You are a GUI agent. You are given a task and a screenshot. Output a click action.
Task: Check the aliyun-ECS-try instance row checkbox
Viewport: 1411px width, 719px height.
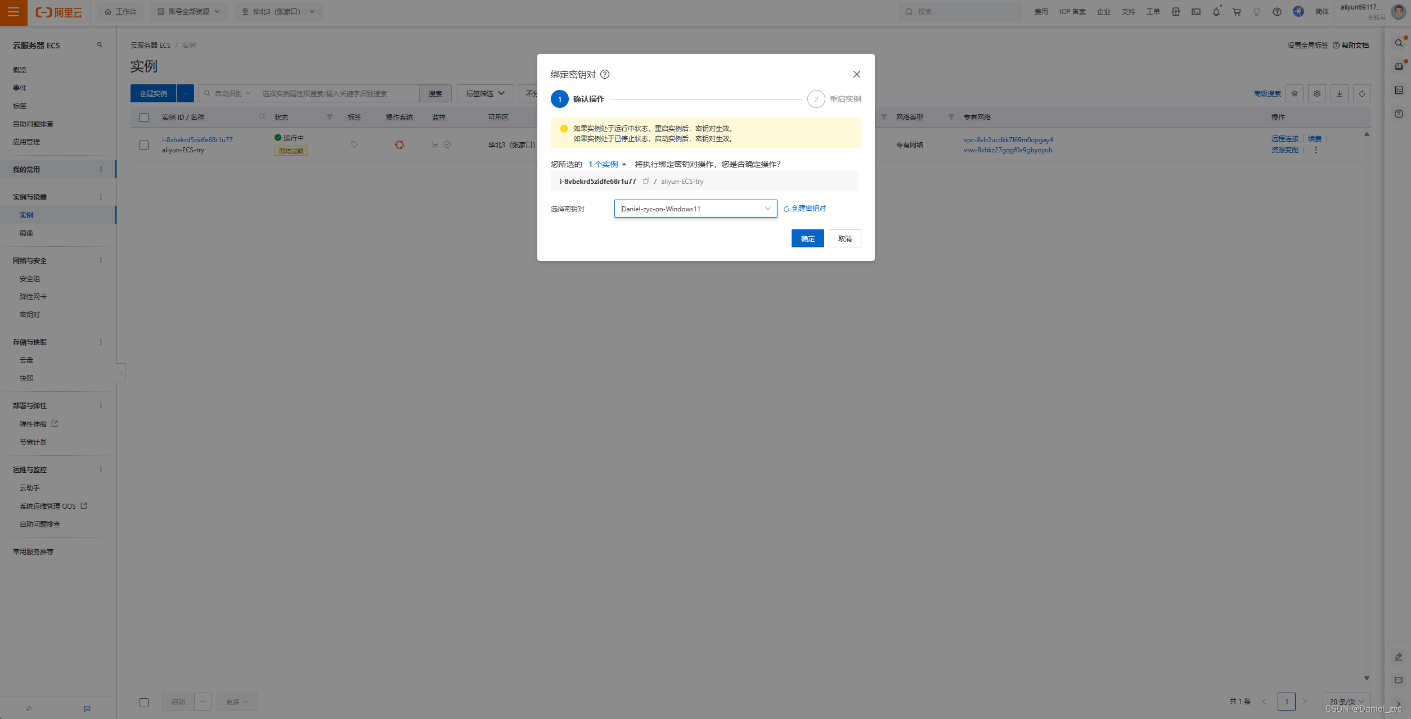pos(144,145)
